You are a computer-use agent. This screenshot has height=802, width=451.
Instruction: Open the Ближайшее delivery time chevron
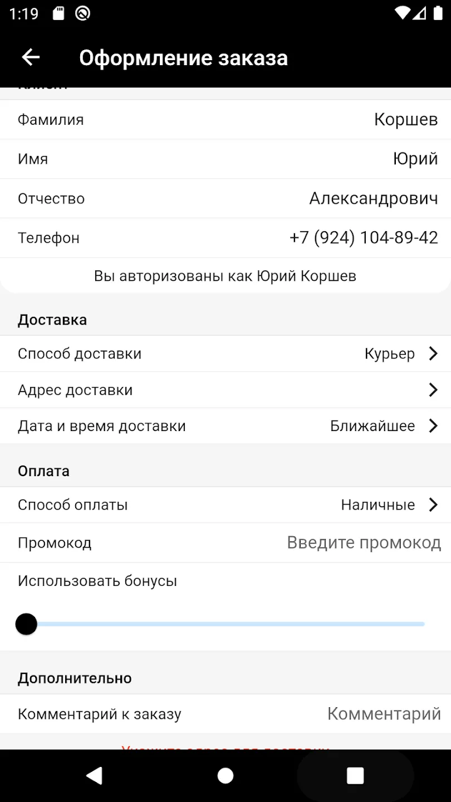[x=433, y=426]
